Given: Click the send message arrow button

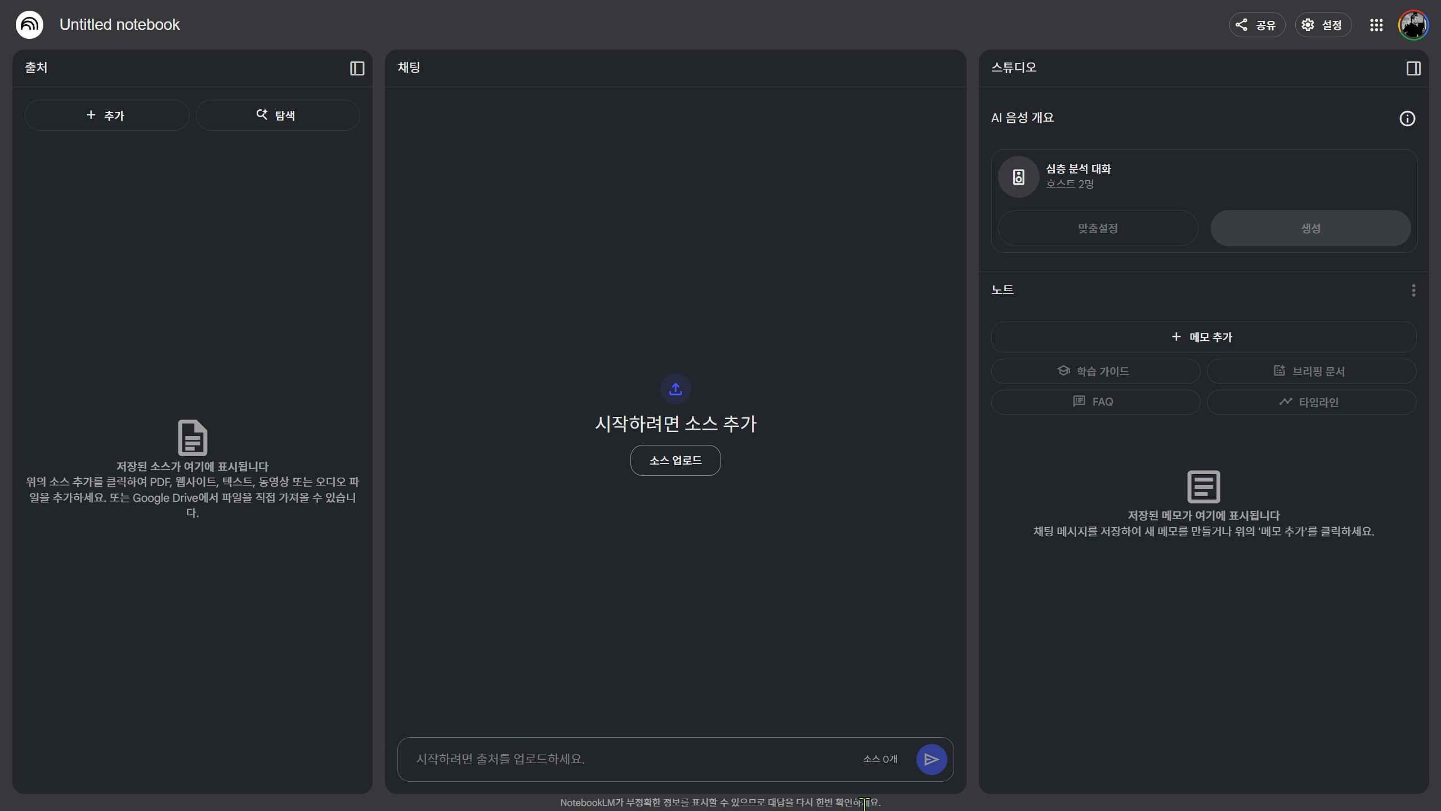Looking at the screenshot, I should (x=931, y=759).
